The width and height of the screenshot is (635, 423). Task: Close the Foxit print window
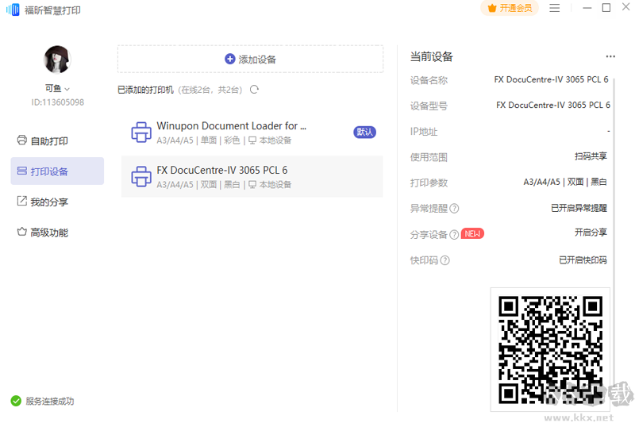coord(626,7)
